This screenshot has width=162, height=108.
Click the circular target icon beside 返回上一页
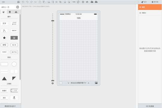(x=18, y=7)
